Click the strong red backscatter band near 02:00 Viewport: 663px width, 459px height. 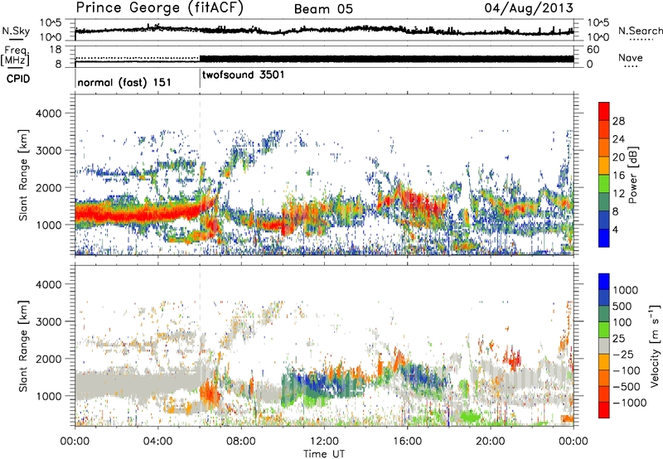coord(116,215)
